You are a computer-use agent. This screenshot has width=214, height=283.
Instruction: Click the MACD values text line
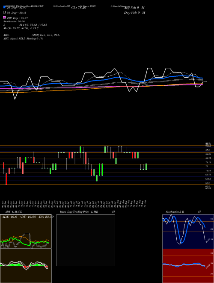[x=21, y=28]
